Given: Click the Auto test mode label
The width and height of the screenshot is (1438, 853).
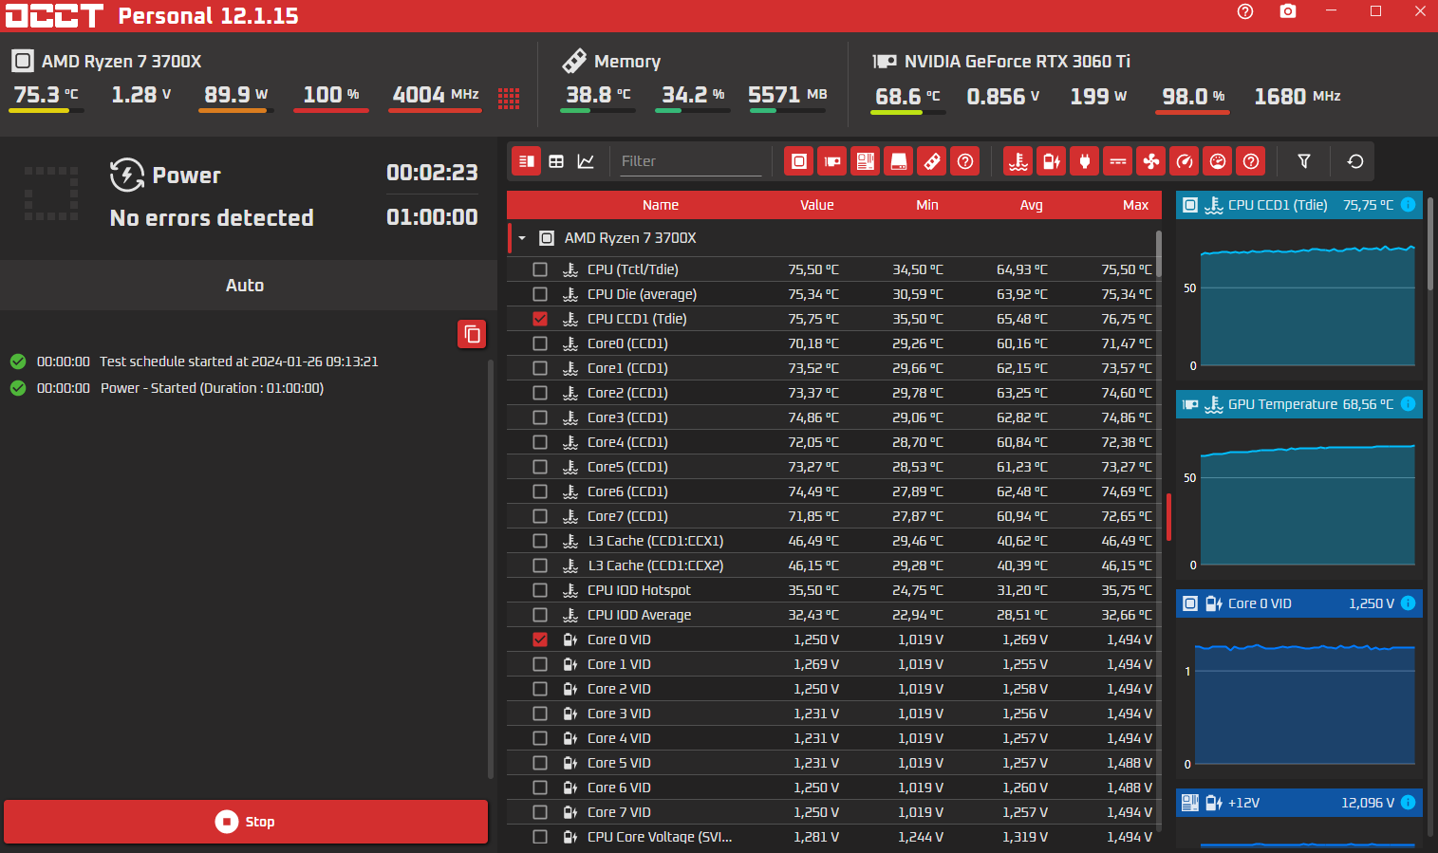Looking at the screenshot, I should pyautogui.click(x=245, y=286).
